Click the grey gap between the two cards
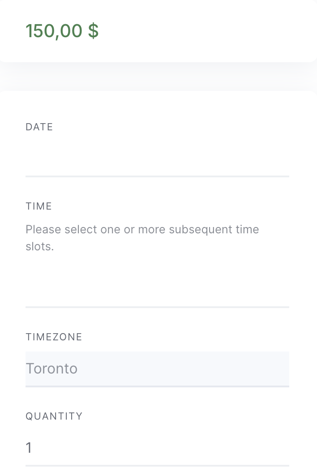The image size is (317, 472). tap(158, 77)
